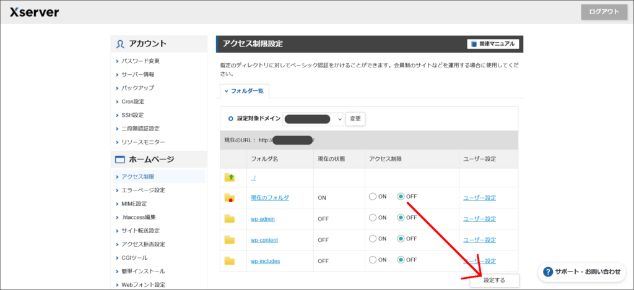The width and height of the screenshot is (634, 290).
Task: Click the OFF status text of wp-admin
Action: click(323, 219)
